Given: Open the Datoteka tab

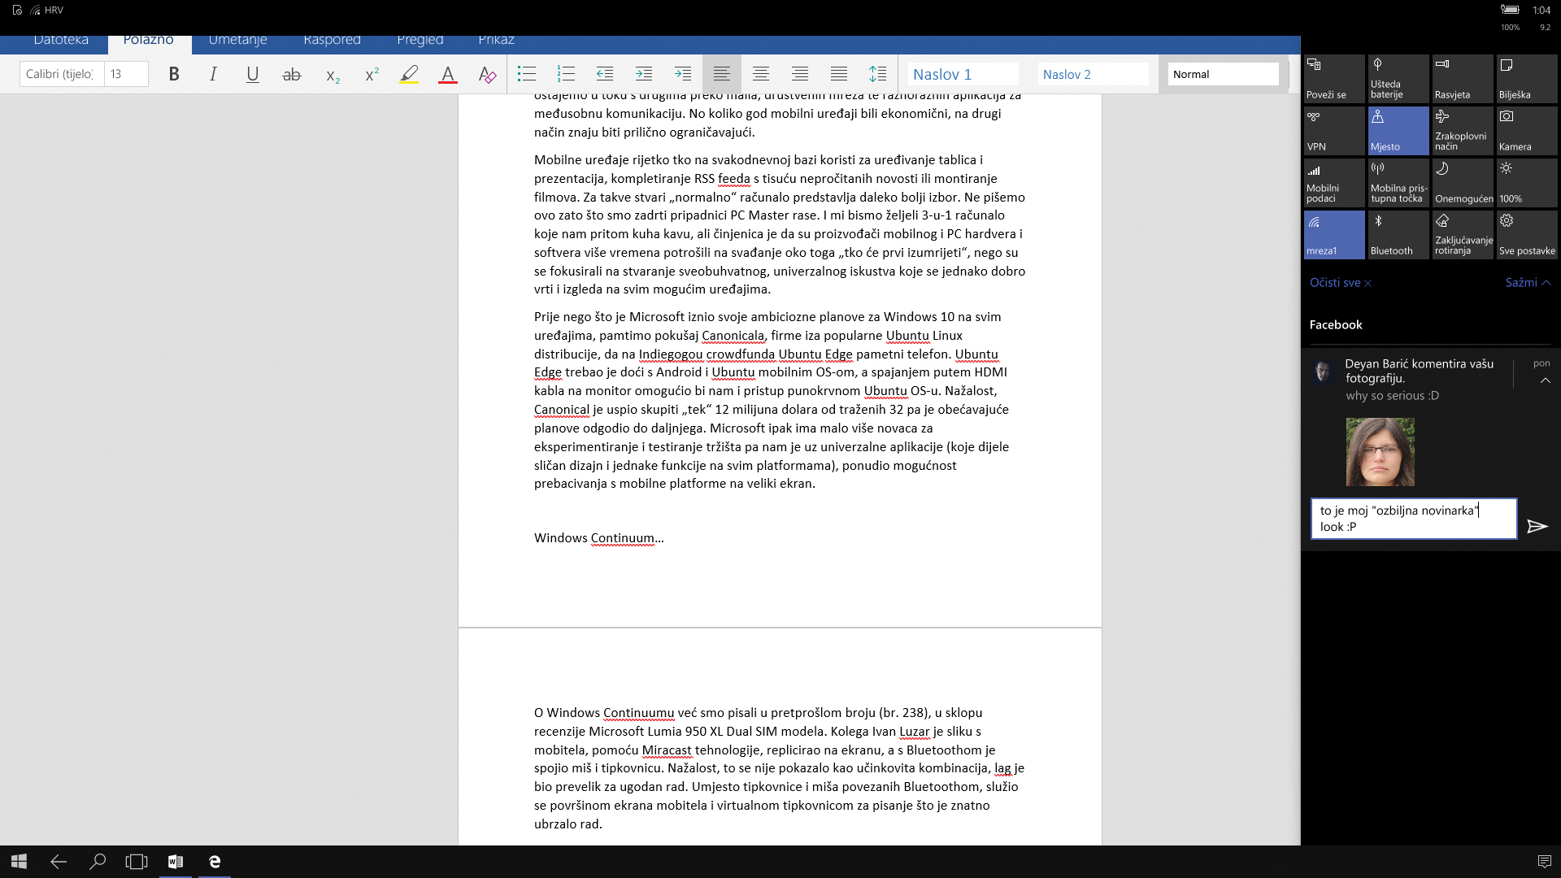Looking at the screenshot, I should click(x=61, y=41).
